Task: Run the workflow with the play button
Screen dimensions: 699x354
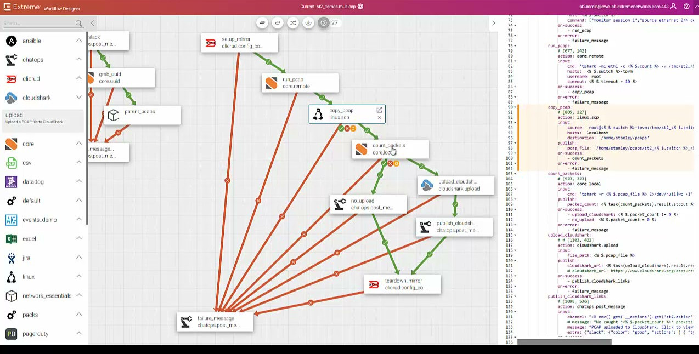Action: (x=324, y=23)
